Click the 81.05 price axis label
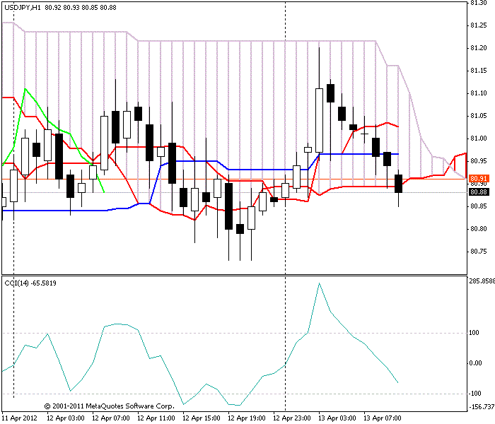 479,116
